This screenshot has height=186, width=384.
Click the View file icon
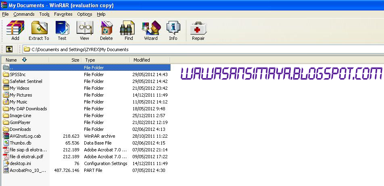84,28
